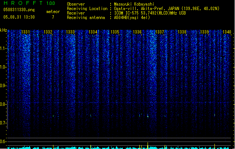Click the 1337 time marker
Image resolution: width=235 pixels, height=149 pixels.
coord(160,32)
